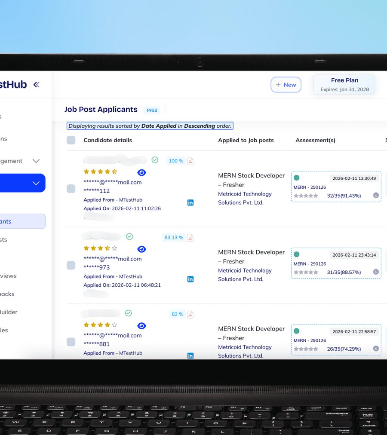Open Metricoid Technology link in the ******881 row

coord(245,351)
